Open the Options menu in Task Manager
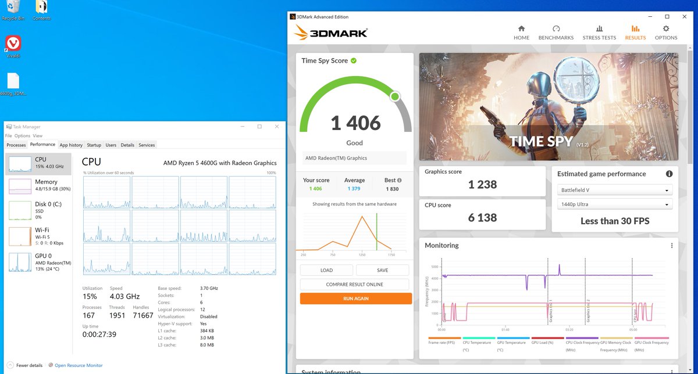The height and width of the screenshot is (374, 698). pos(23,136)
